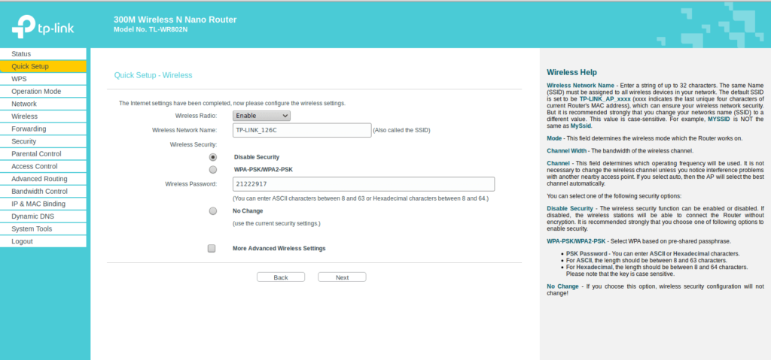Open the Wireless Radio dropdown
This screenshot has height=360, width=771.
coord(261,116)
